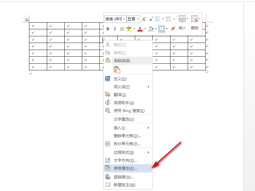
Task: Click the first cell of the table
Action: coord(38,26)
